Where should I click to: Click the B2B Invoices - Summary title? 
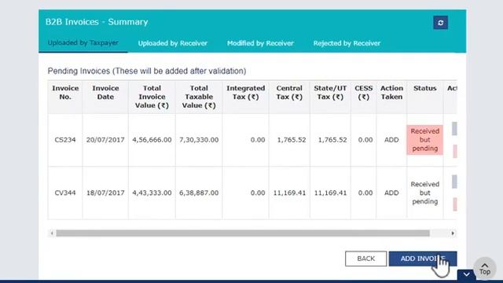tap(97, 22)
